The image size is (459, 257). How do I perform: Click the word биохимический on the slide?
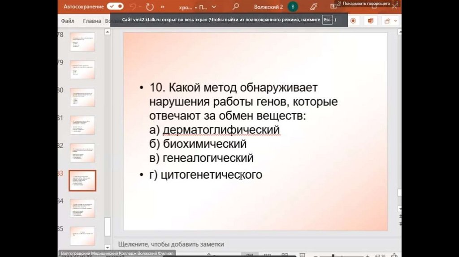(x=204, y=144)
